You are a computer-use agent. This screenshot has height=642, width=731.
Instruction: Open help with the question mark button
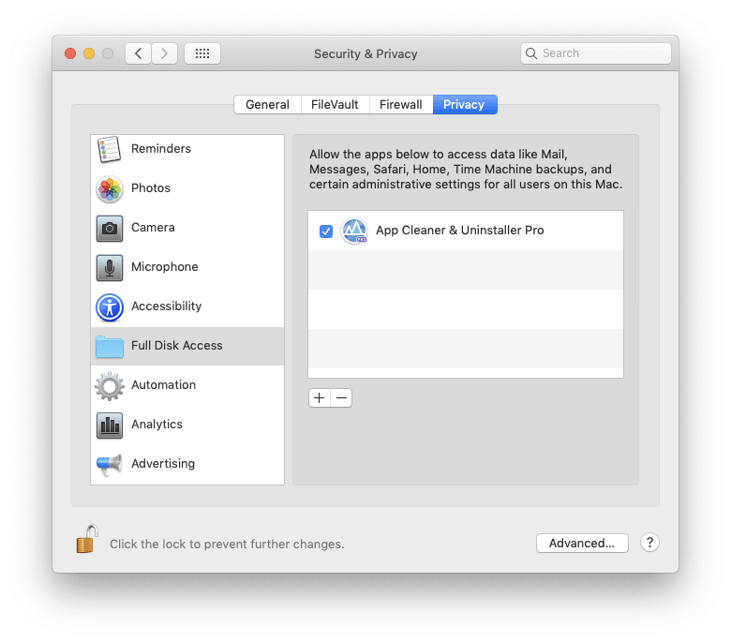point(649,543)
